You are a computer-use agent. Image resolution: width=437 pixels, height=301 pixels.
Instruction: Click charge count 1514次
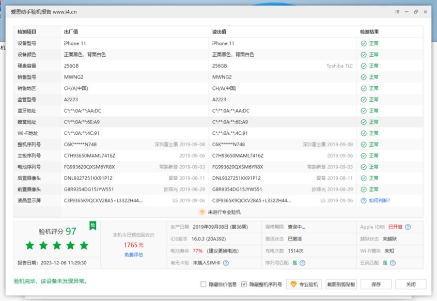(x=295, y=251)
